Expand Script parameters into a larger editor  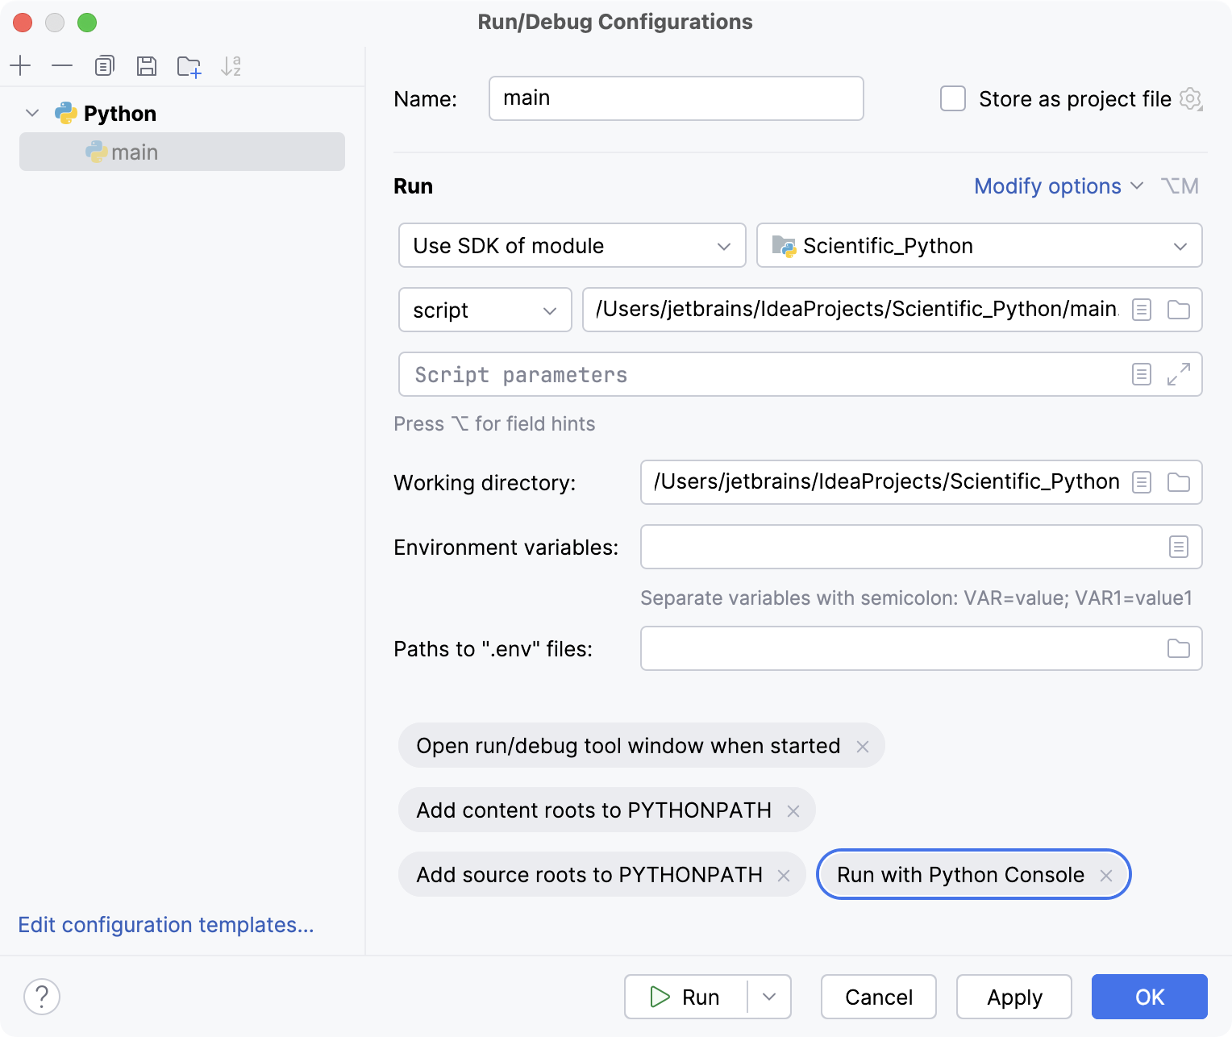pos(1179,374)
